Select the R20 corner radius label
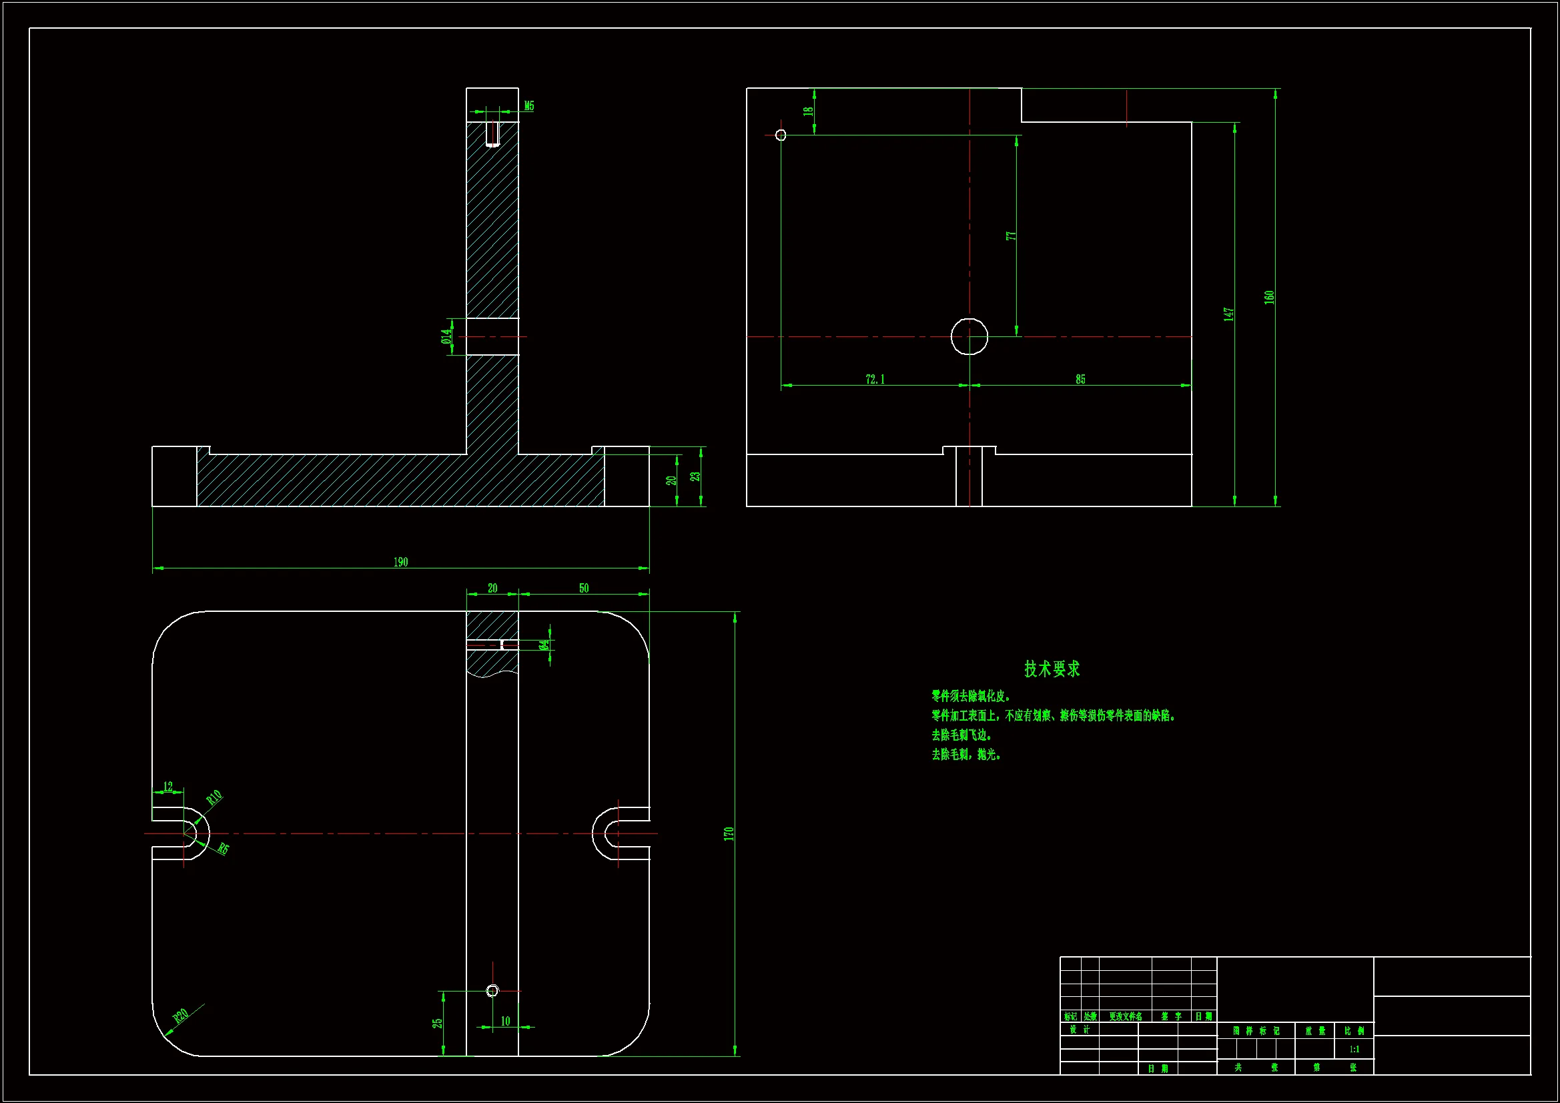The width and height of the screenshot is (1560, 1103). point(181,1016)
